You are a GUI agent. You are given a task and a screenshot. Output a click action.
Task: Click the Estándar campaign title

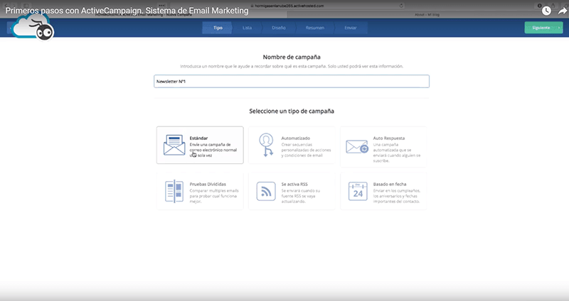tap(198, 138)
